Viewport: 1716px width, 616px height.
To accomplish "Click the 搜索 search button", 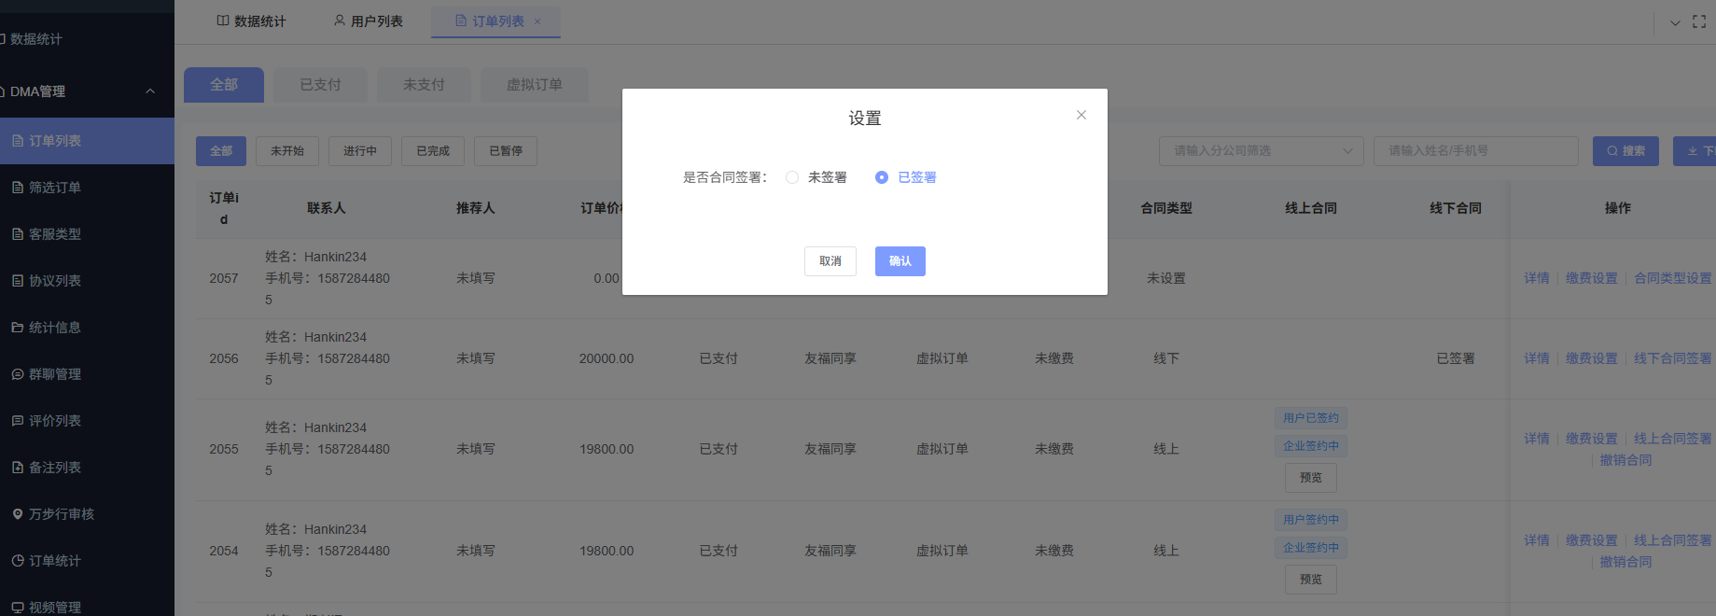I will coord(1625,151).
